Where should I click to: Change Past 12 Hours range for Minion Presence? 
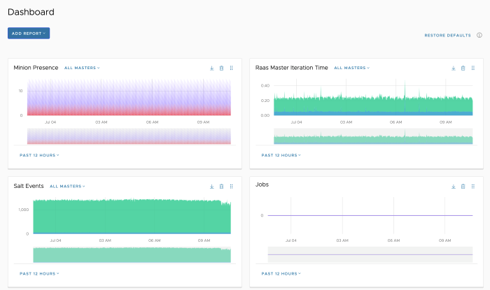(x=39, y=155)
